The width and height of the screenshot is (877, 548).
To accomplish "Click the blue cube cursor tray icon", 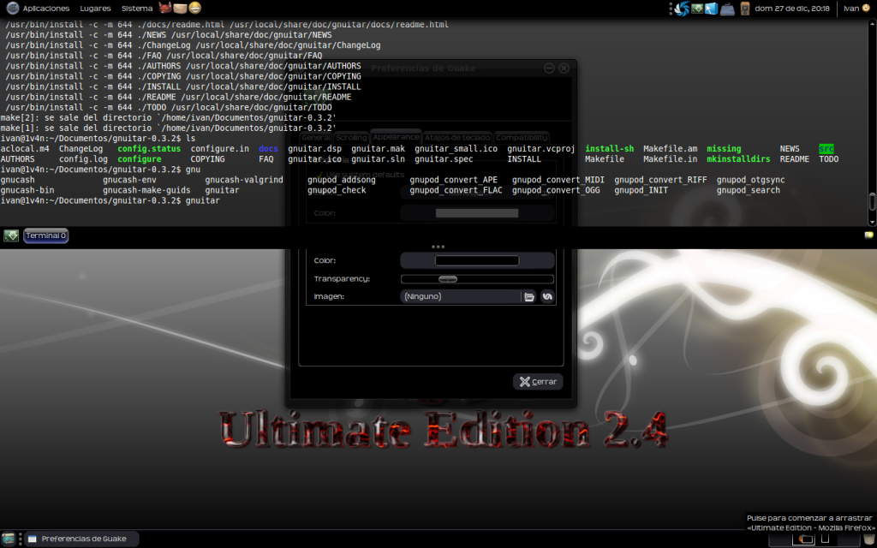I will coord(711,9).
